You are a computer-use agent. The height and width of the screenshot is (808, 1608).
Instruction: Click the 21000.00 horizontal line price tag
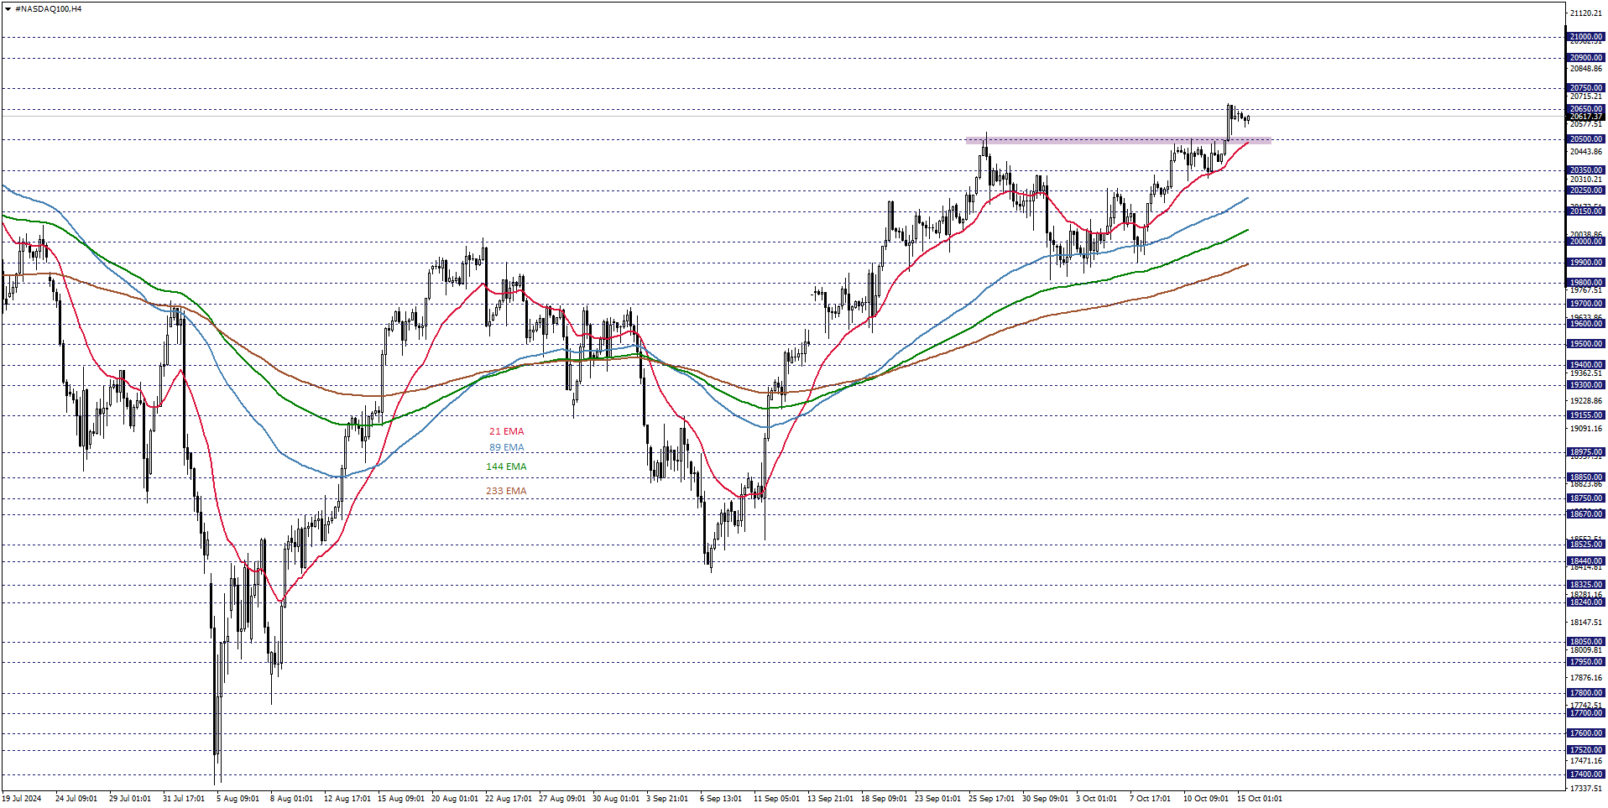point(1585,37)
